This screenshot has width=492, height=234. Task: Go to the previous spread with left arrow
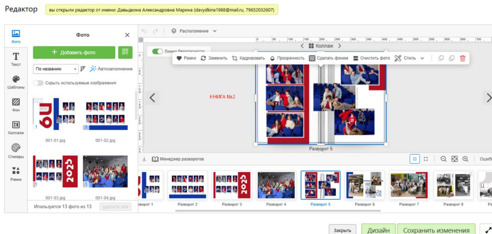152,98
